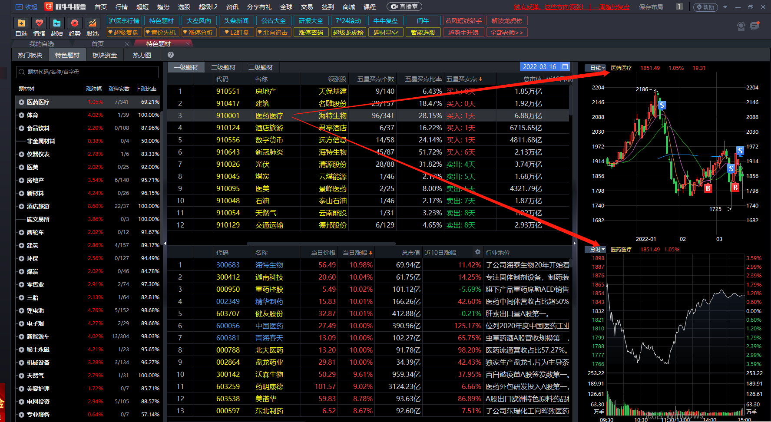Open the 2022-03-16 date picker
This screenshot has height=422, width=771.
coord(545,66)
